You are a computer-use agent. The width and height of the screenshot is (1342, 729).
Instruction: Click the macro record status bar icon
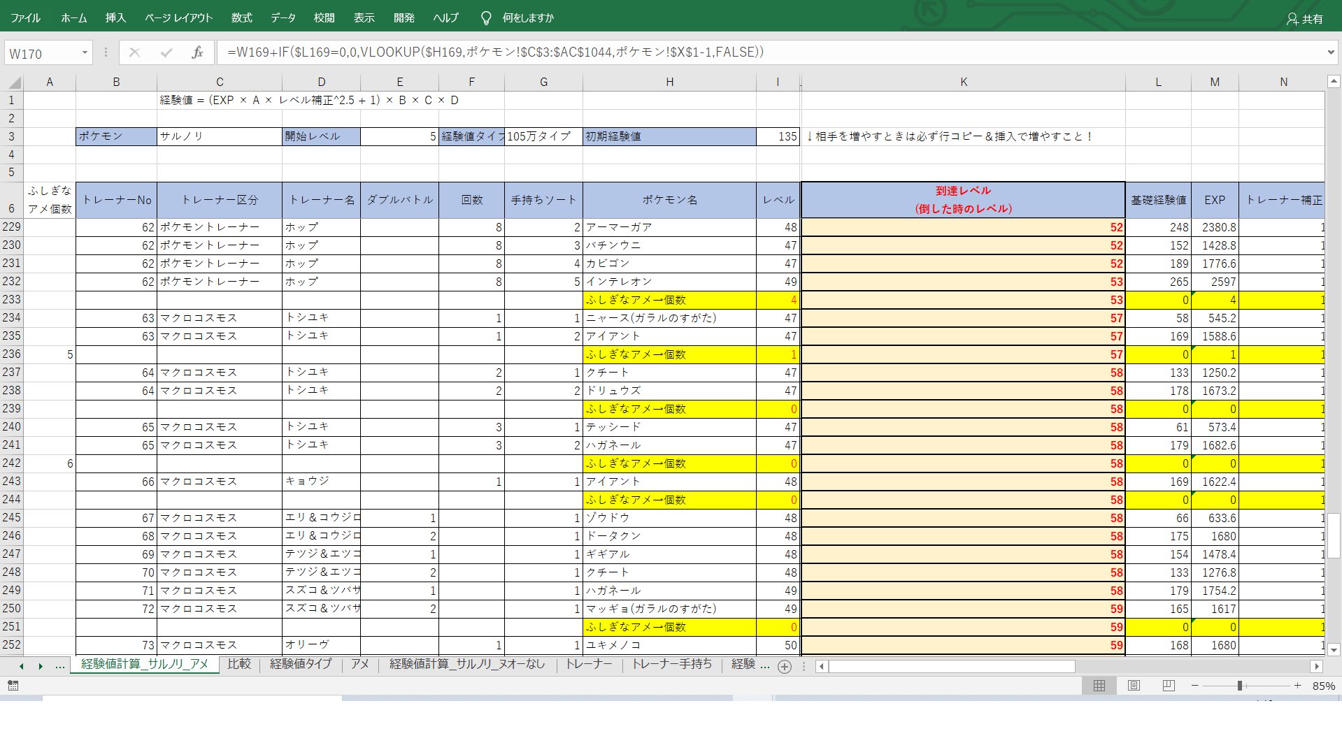tap(13, 686)
